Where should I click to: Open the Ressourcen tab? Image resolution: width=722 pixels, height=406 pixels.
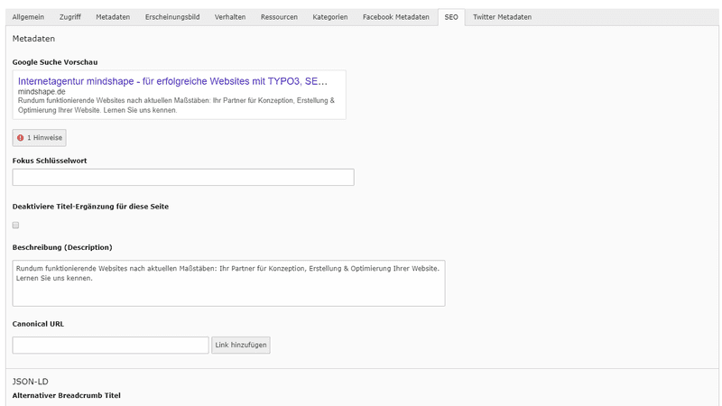pyautogui.click(x=279, y=17)
